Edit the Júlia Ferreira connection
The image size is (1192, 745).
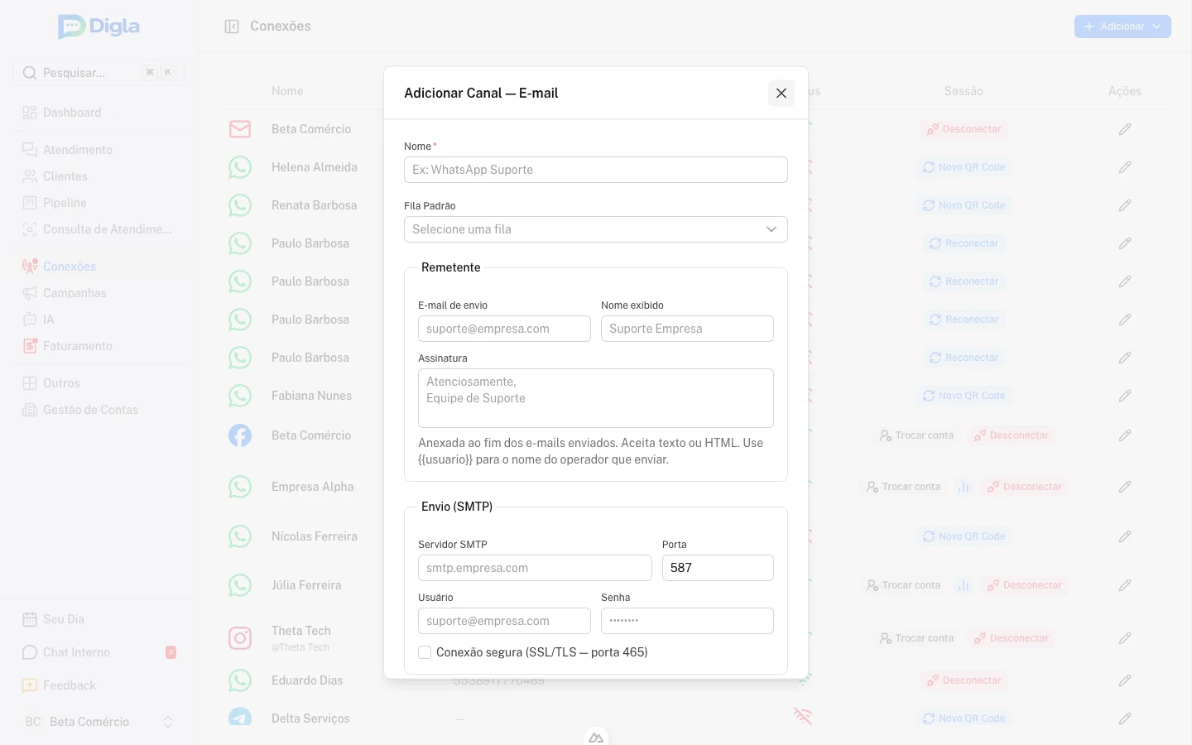pyautogui.click(x=1125, y=585)
